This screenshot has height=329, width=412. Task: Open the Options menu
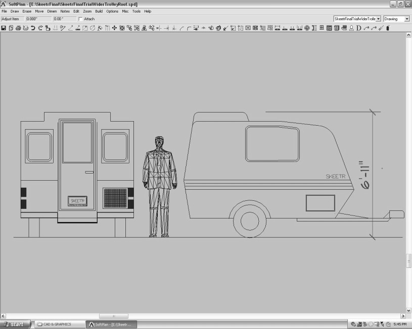point(112,11)
